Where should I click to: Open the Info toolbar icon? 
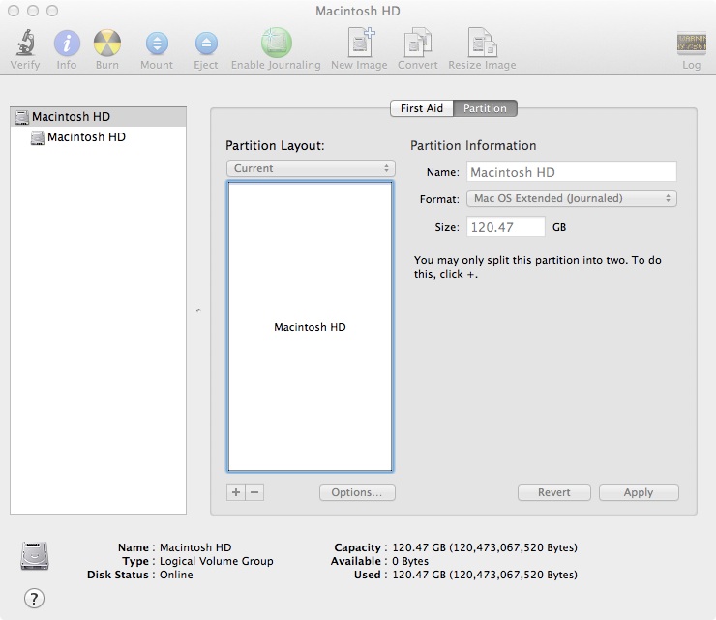point(67,43)
